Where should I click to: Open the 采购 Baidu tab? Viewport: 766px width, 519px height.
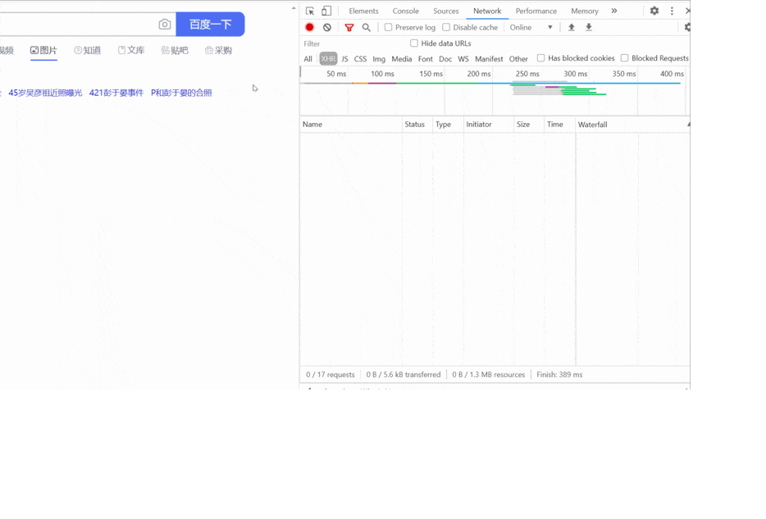(x=218, y=50)
